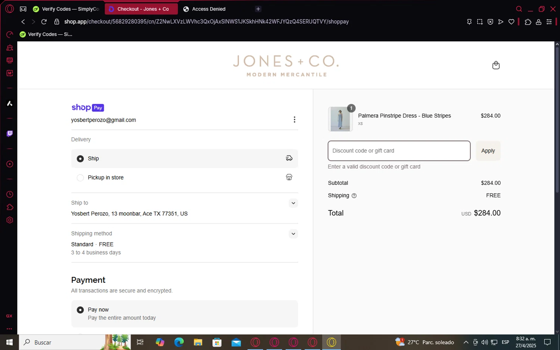560x350 pixels.
Task: Open a new tab with plus button
Action: 258,9
